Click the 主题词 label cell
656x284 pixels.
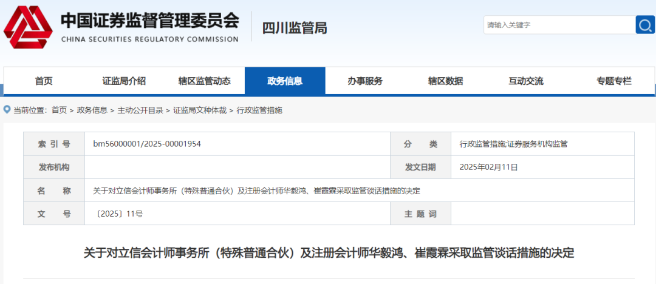pos(420,214)
